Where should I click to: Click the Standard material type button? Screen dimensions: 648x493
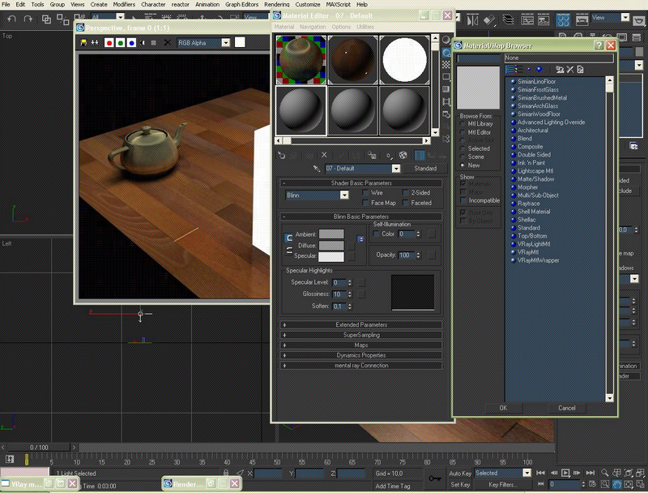click(x=425, y=169)
